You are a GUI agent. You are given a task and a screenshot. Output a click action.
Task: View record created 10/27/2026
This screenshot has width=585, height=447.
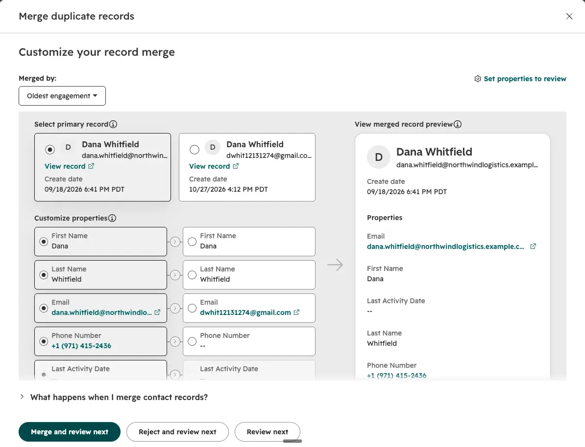point(209,166)
